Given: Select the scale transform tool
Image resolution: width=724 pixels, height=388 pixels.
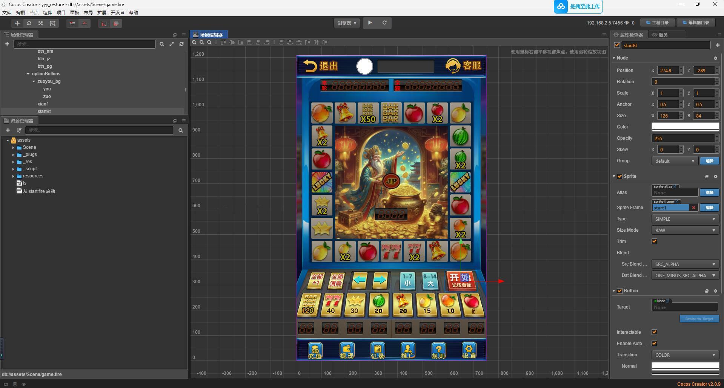Looking at the screenshot, I should (x=41, y=23).
